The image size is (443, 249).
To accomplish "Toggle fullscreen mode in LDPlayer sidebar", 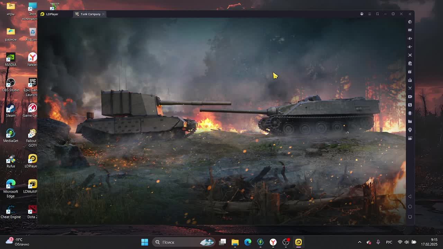I will point(410,55).
